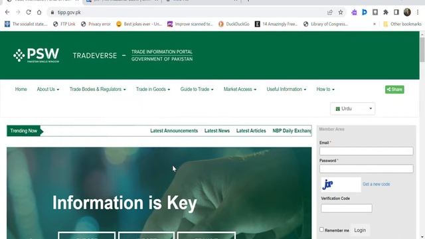The height and width of the screenshot is (239, 425).
Task: Click the share page icon in address bar
Action: [x=329, y=12]
